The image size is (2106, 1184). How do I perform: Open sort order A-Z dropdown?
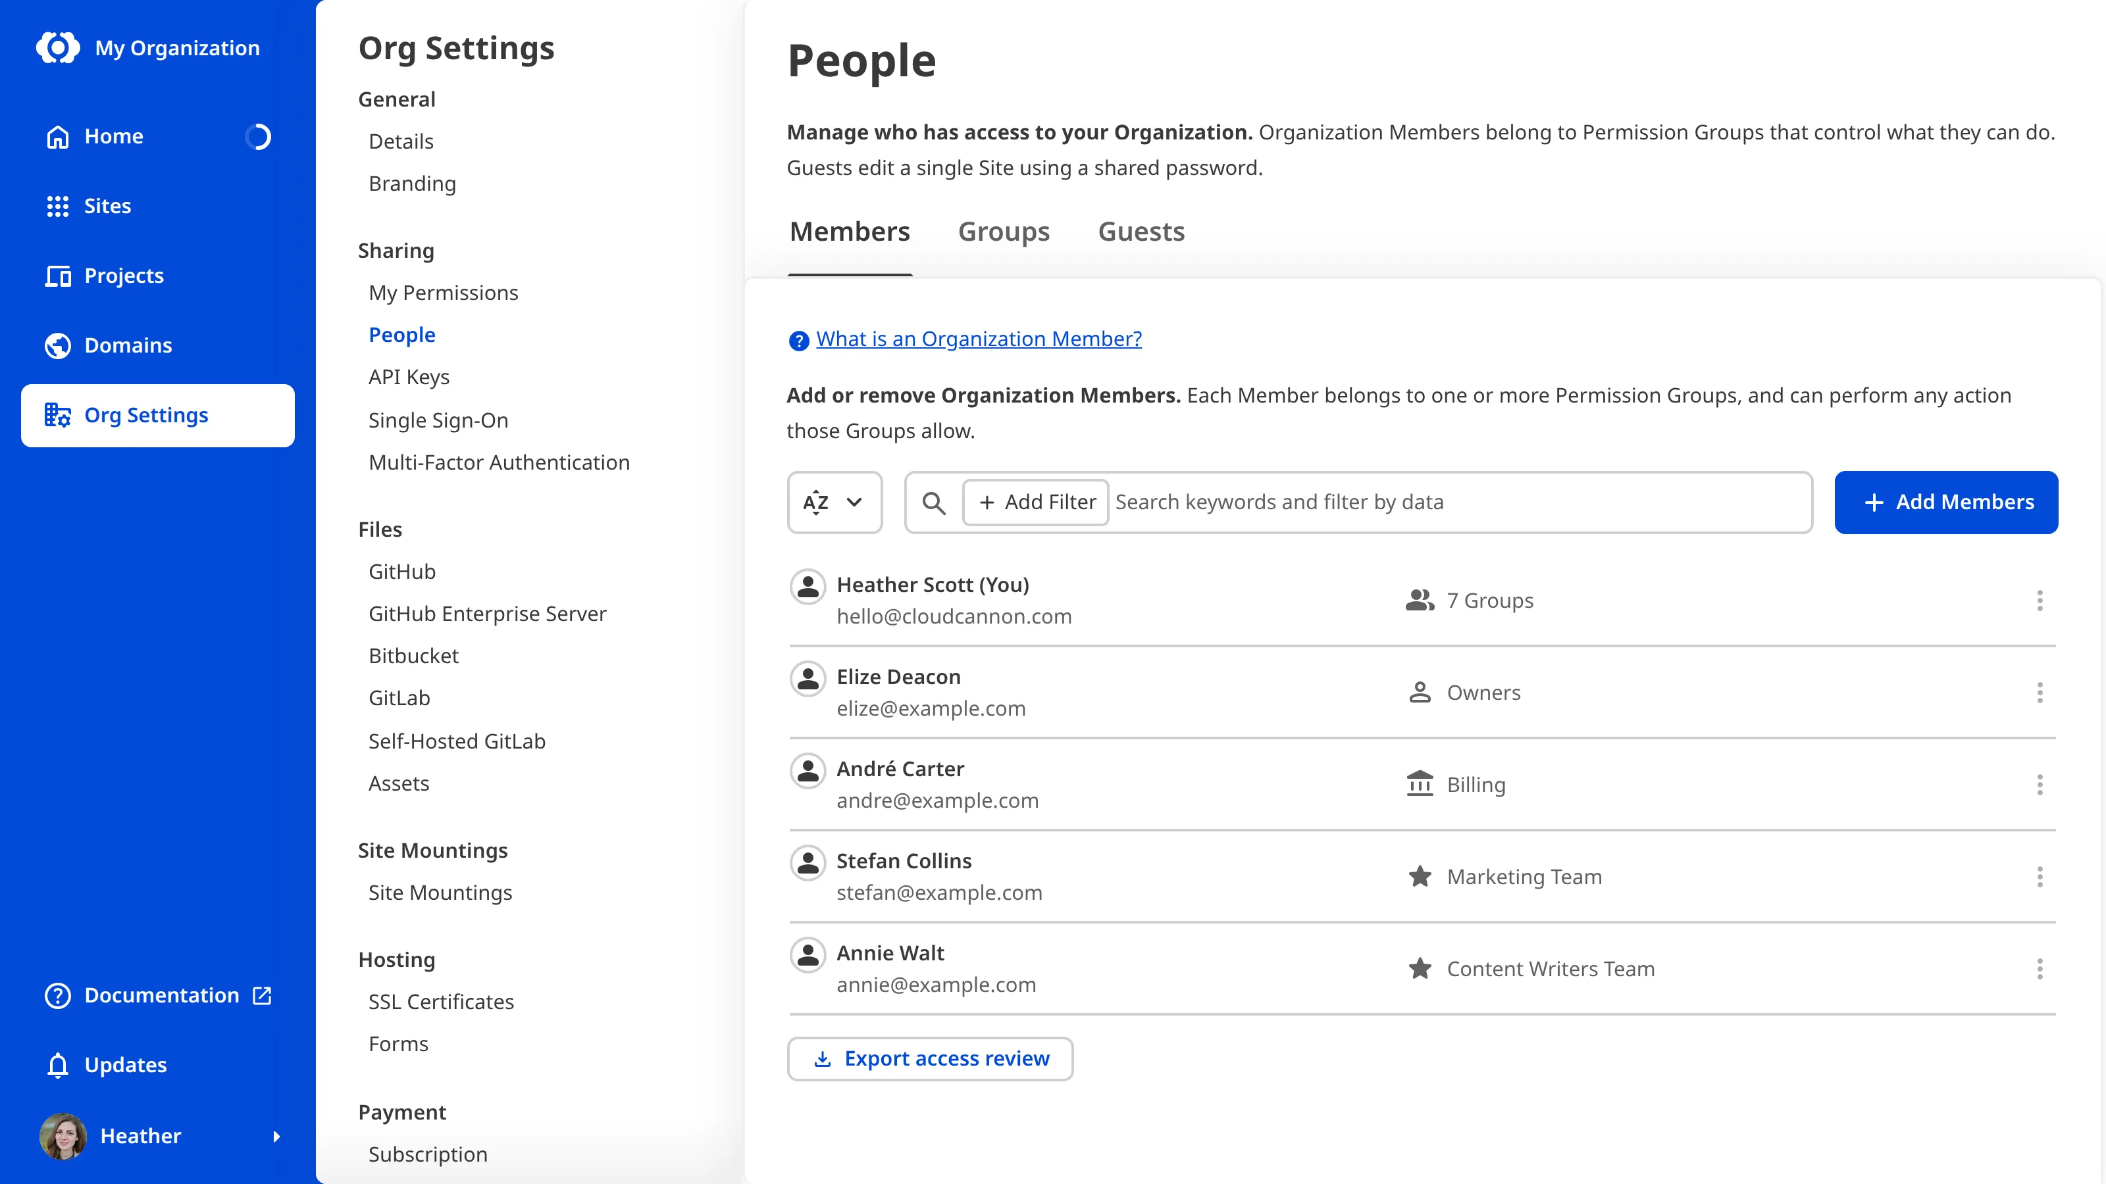pyautogui.click(x=834, y=502)
